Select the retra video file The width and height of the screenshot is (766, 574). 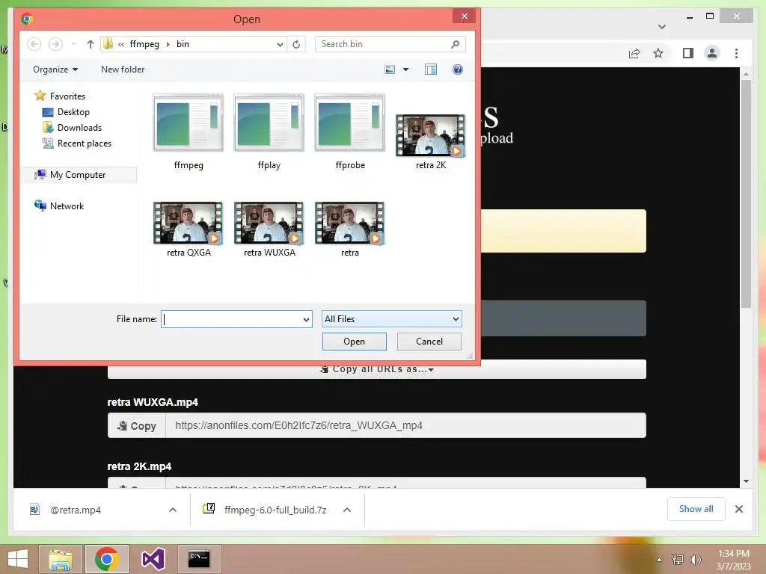pos(350,229)
